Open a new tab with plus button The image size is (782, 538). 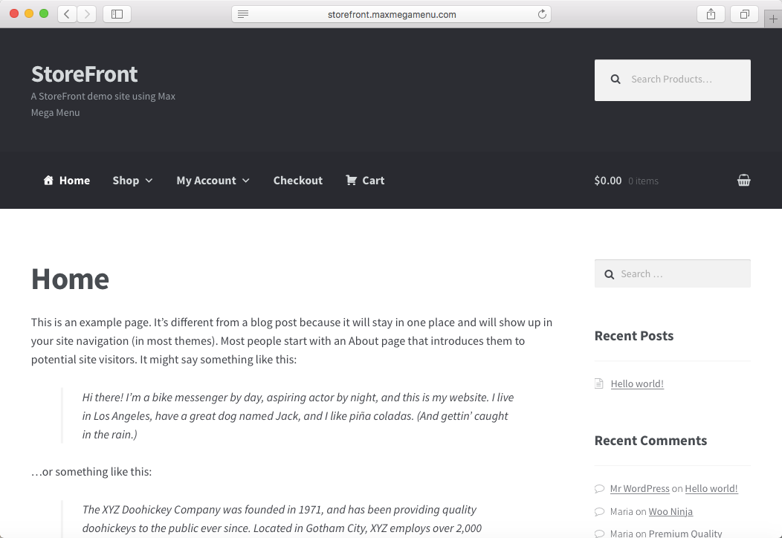773,19
